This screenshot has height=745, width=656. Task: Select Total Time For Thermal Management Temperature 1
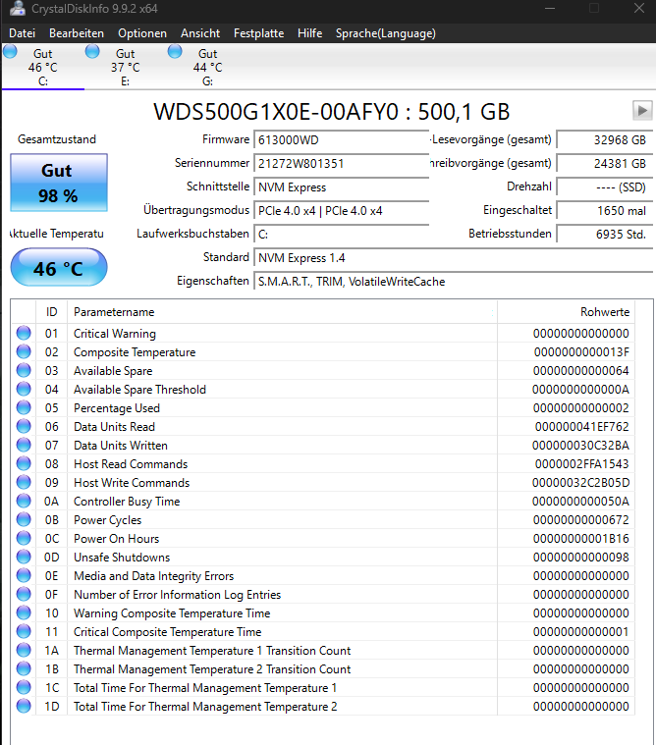pyautogui.click(x=205, y=687)
